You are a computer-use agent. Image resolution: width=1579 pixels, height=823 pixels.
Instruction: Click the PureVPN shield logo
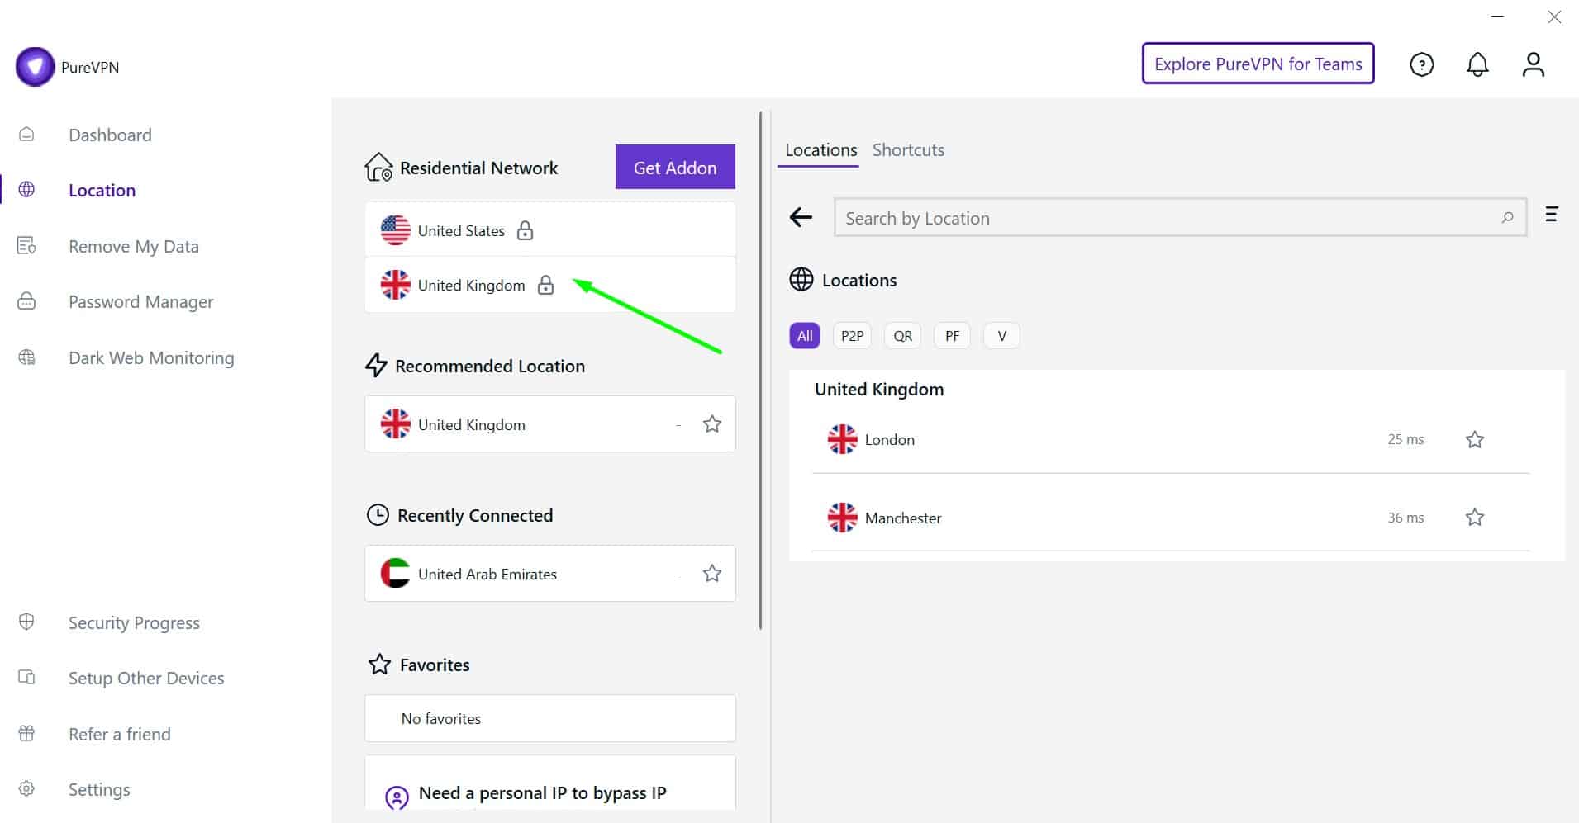[36, 67]
